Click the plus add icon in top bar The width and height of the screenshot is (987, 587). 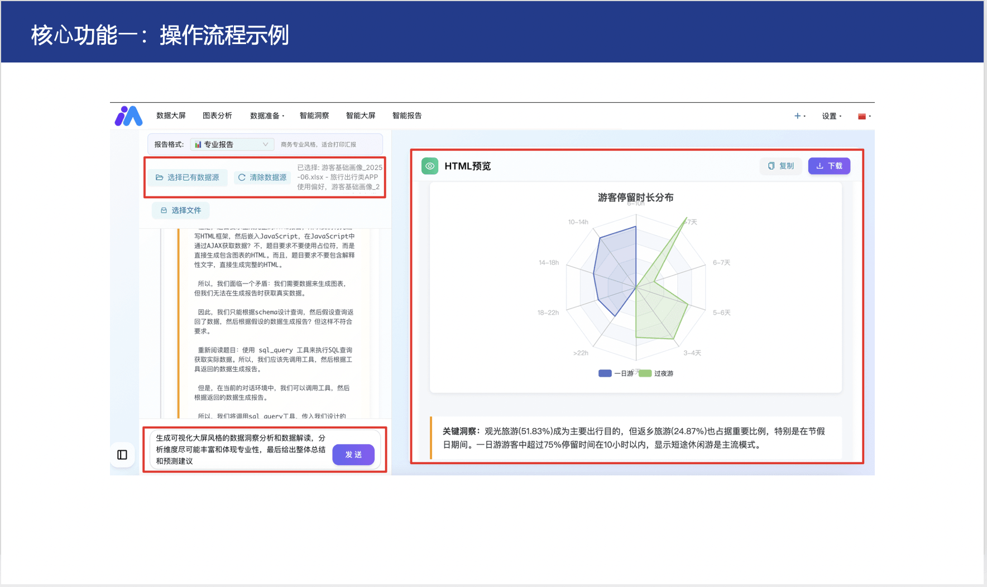(x=798, y=116)
